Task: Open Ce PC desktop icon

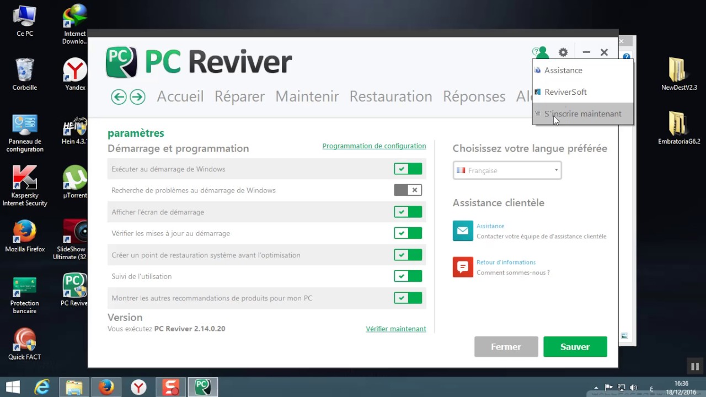Action: [x=25, y=21]
